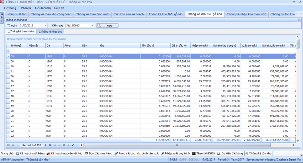Go to last record in navigator
The width and height of the screenshot is (303, 163).
point(55,145)
